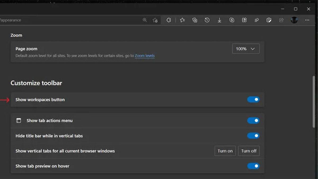
Task: Open the Page zoom dropdown
Action: pyautogui.click(x=245, y=49)
